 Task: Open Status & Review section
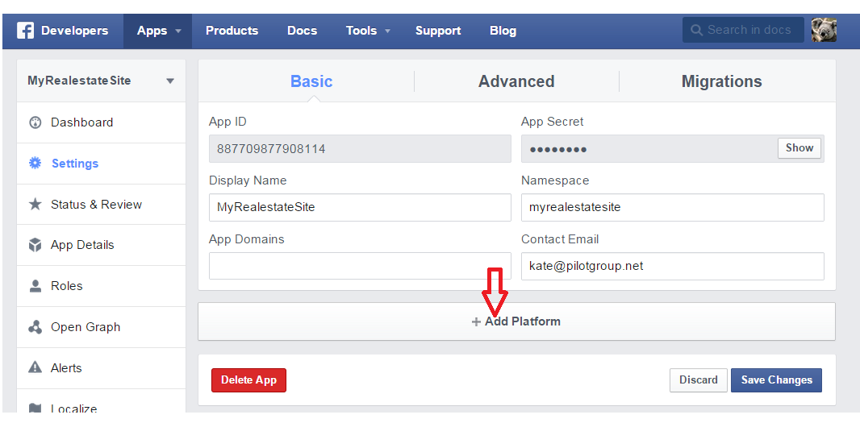coord(102,205)
